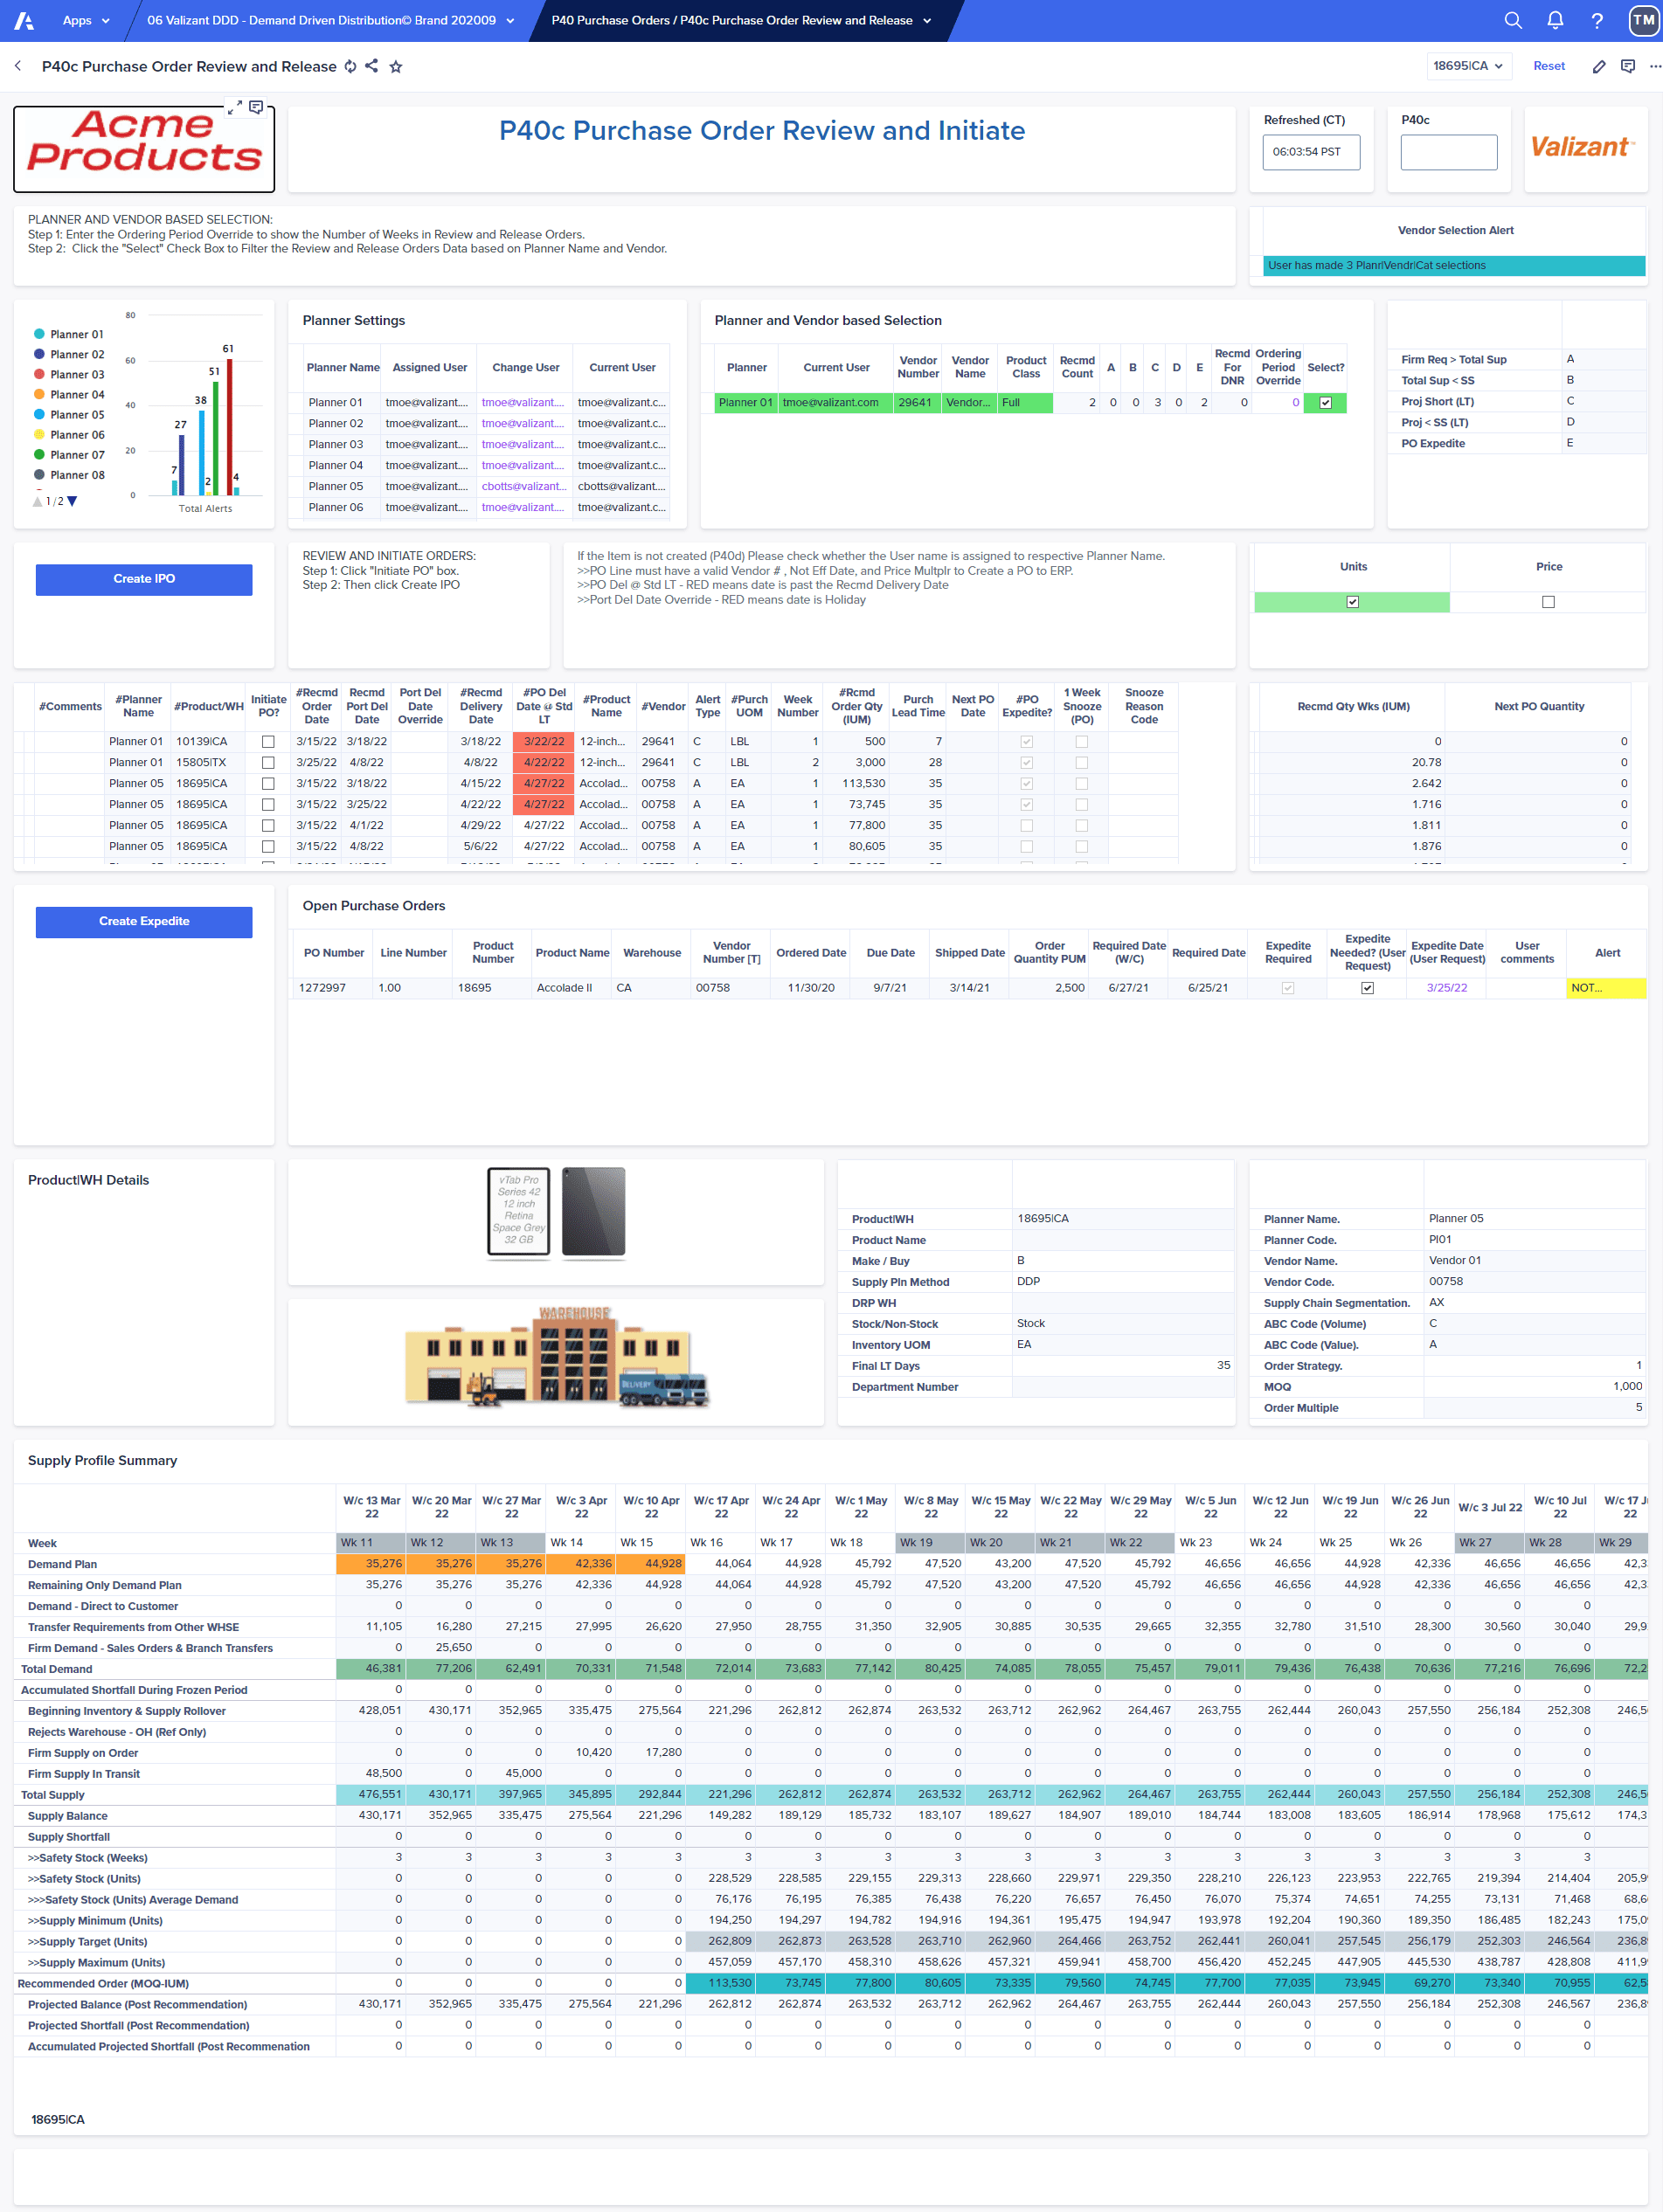Viewport: 1663px width, 2212px height.
Task: Open the 18695|CA context selector dropdown
Action: pos(1467,66)
